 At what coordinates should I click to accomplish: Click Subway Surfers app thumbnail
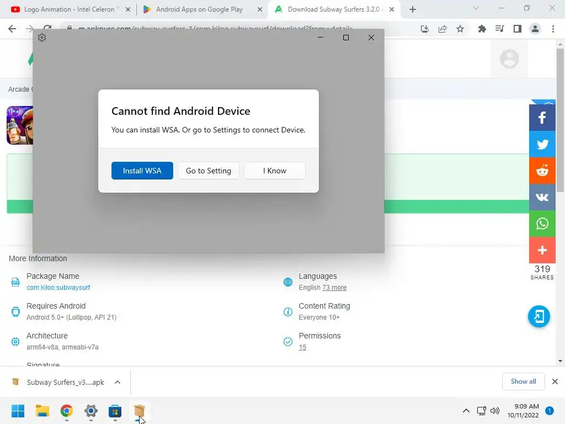click(20, 125)
